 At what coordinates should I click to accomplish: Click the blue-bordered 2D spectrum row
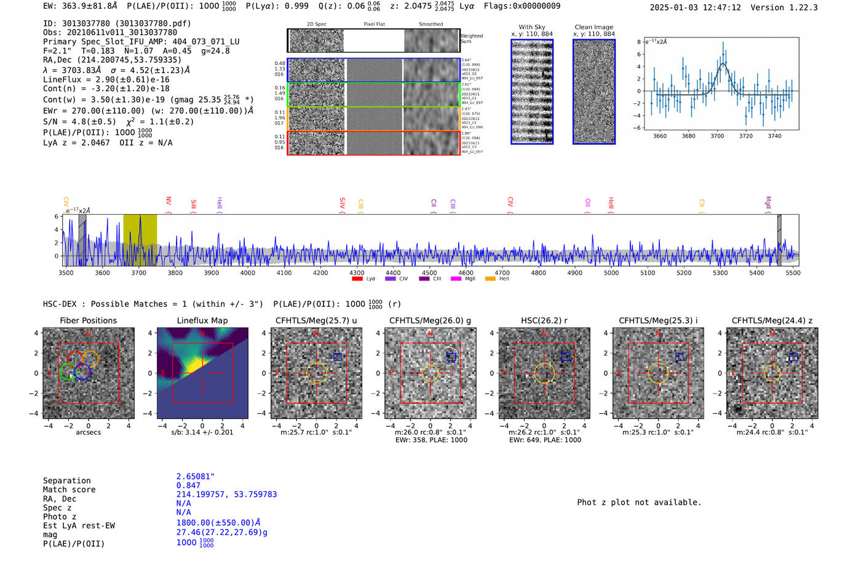coord(374,70)
